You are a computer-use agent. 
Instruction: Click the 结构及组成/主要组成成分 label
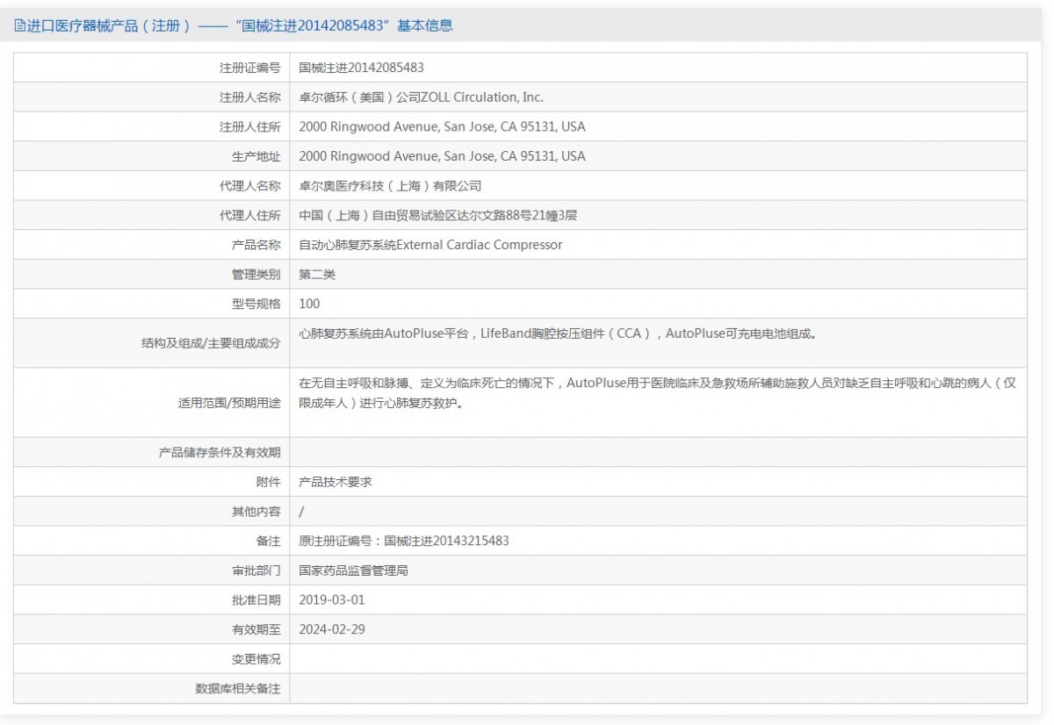(x=211, y=343)
